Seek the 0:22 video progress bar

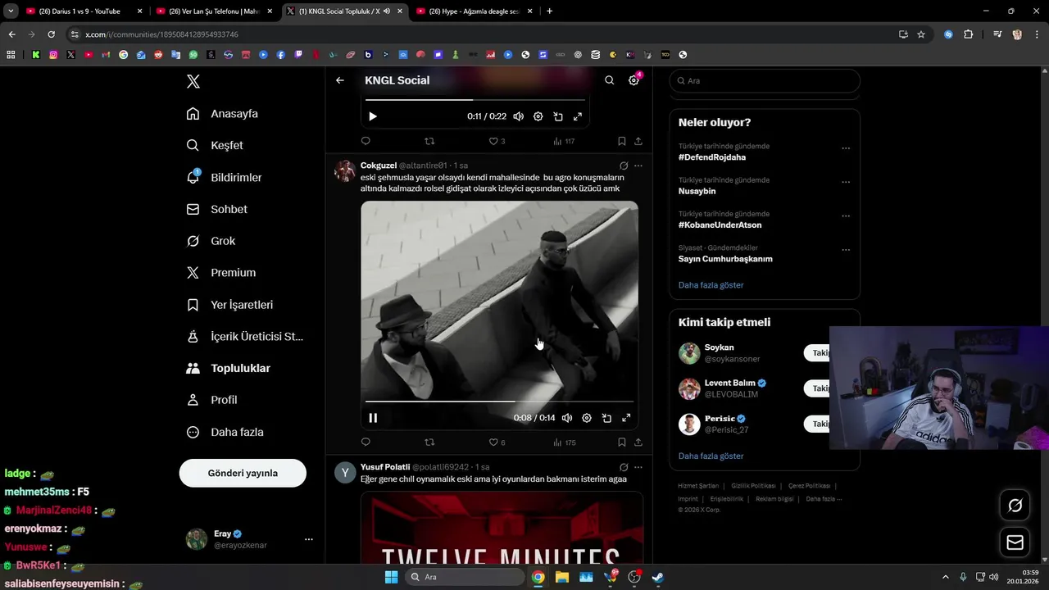pos(475,100)
